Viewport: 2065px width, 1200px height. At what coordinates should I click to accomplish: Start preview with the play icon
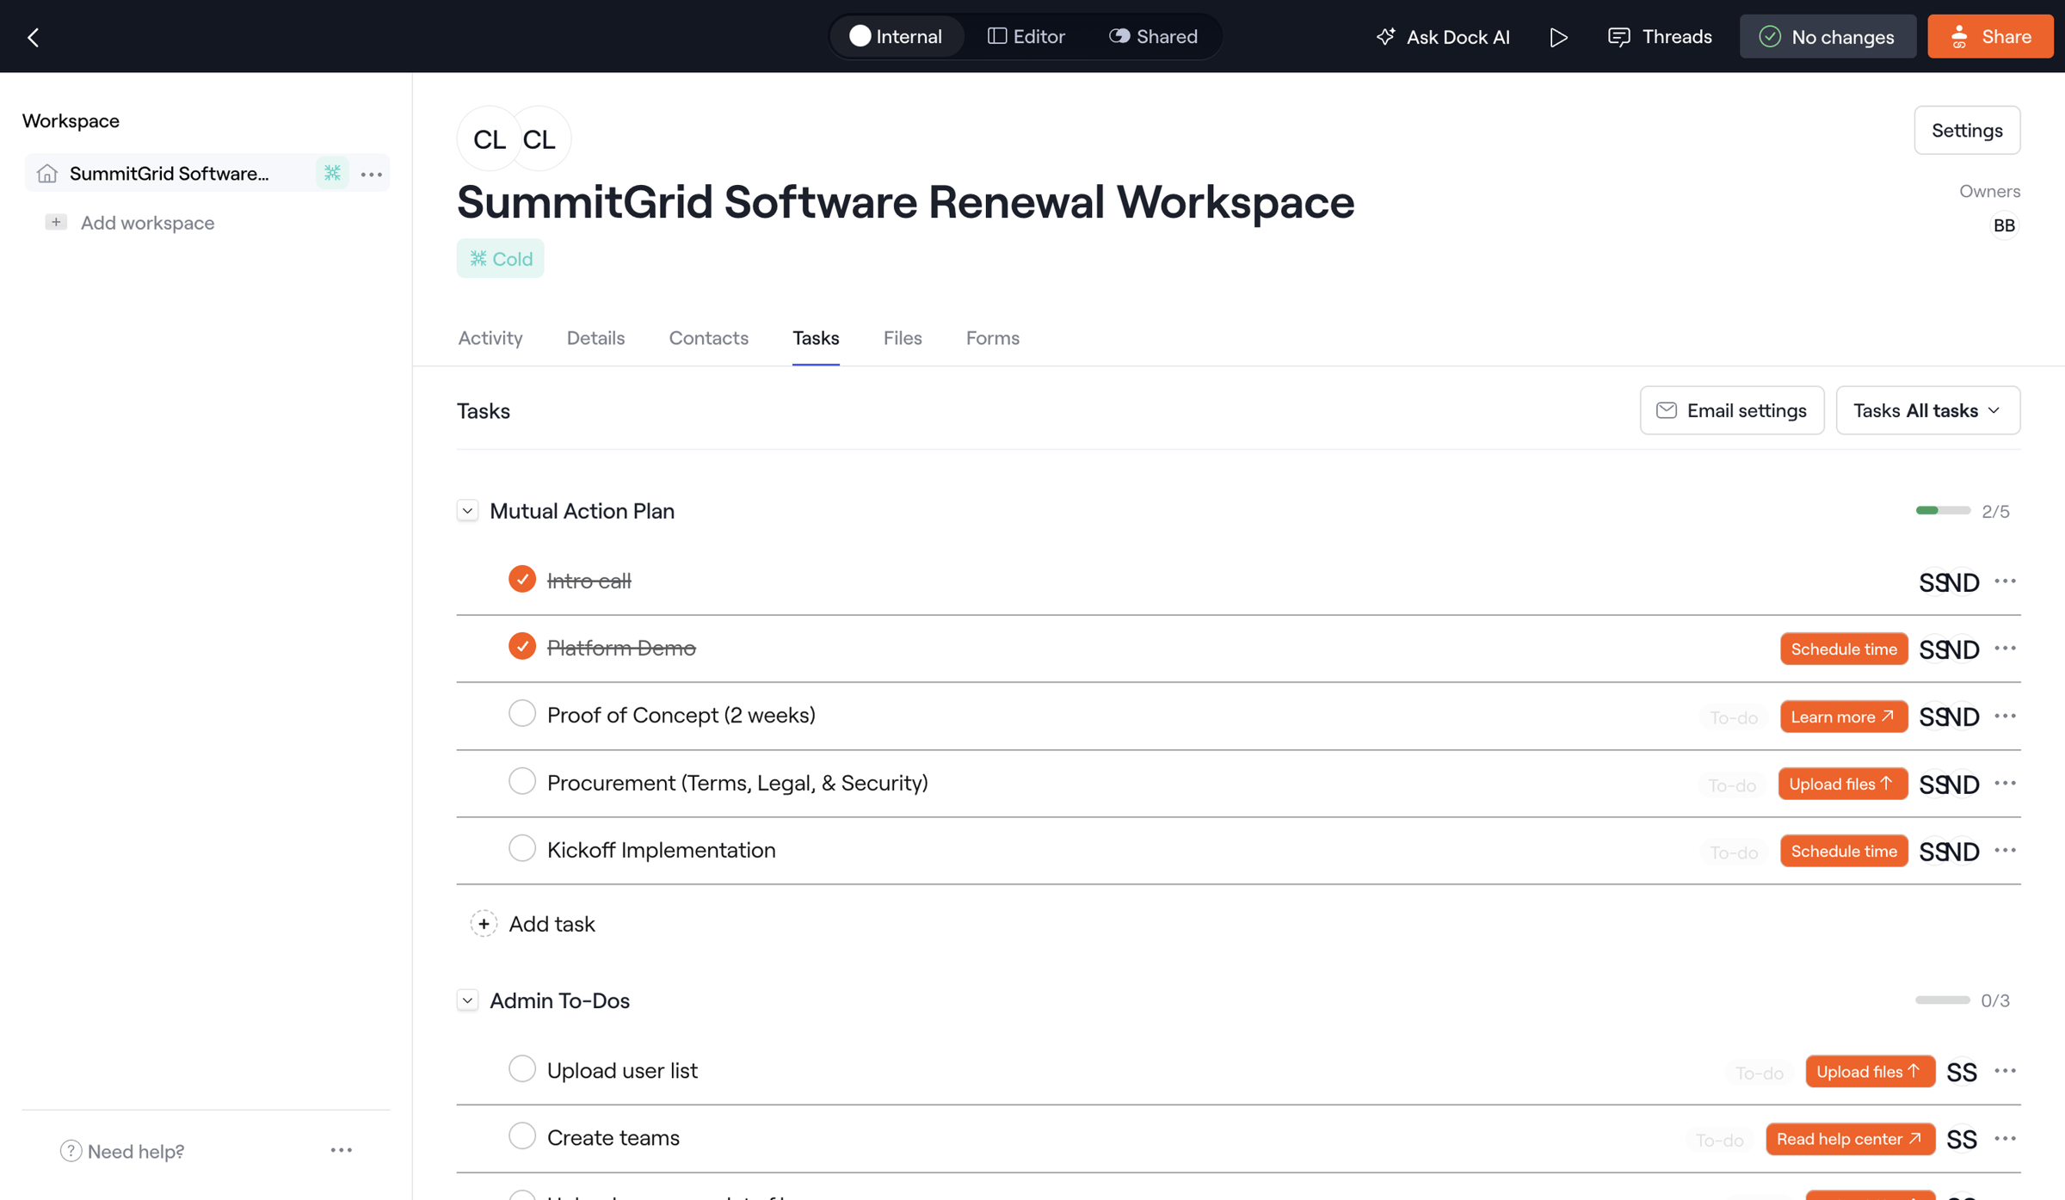(1558, 37)
